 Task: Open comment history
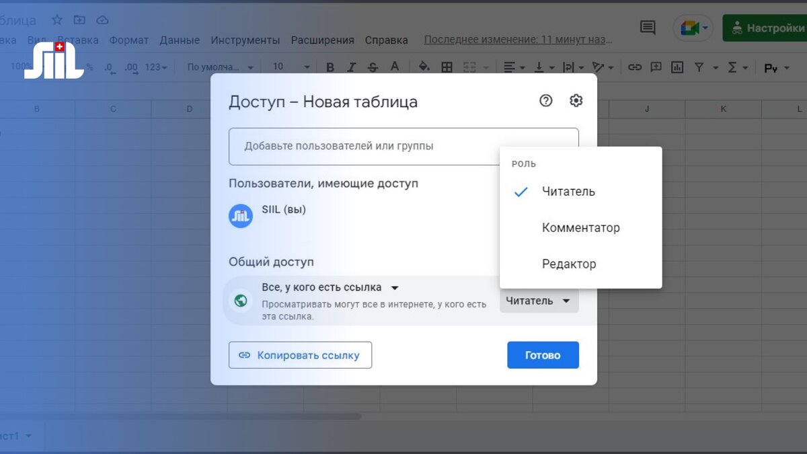[646, 27]
